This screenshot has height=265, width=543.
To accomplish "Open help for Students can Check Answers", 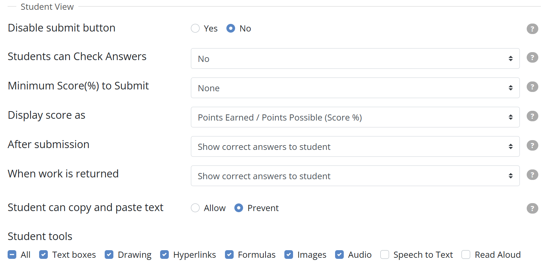I will (532, 58).
